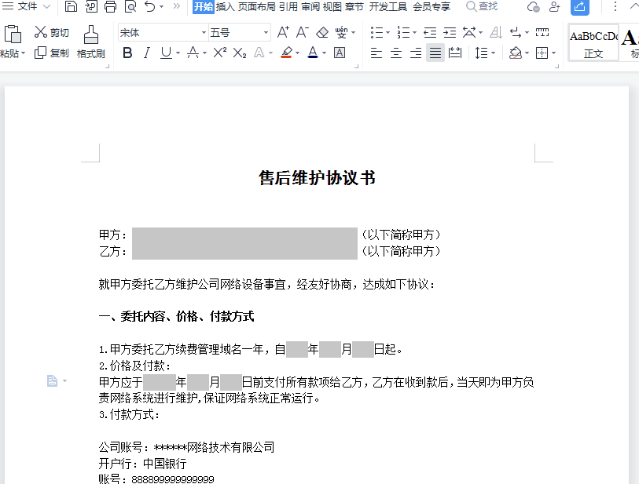This screenshot has height=484, width=639.
Task: Center align the paragraph
Action: tap(396, 53)
